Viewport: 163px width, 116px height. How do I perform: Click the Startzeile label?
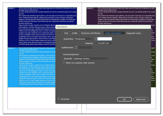tap(68, 59)
